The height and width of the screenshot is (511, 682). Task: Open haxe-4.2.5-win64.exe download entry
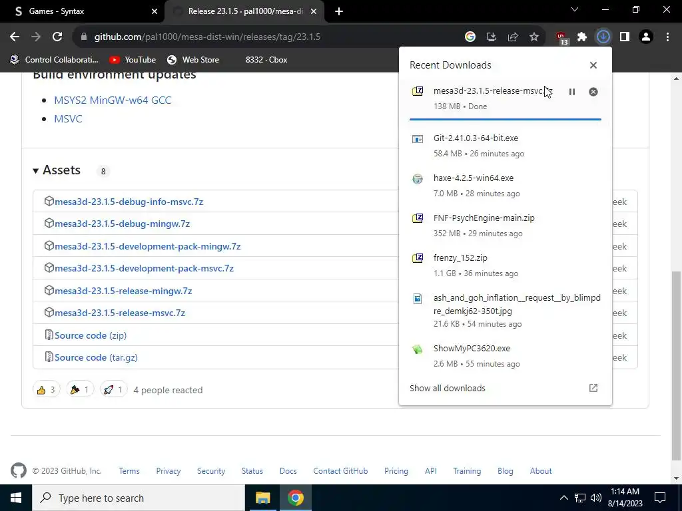(506, 186)
